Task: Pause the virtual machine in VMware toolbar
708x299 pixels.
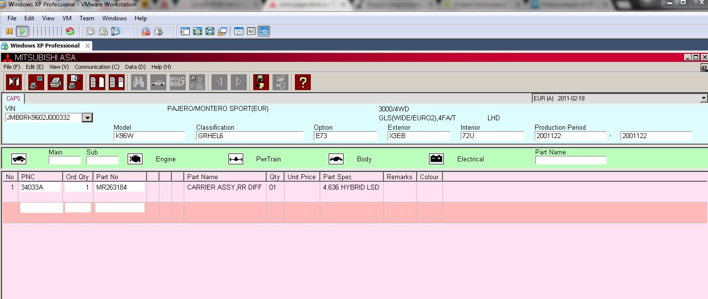Action: point(9,31)
